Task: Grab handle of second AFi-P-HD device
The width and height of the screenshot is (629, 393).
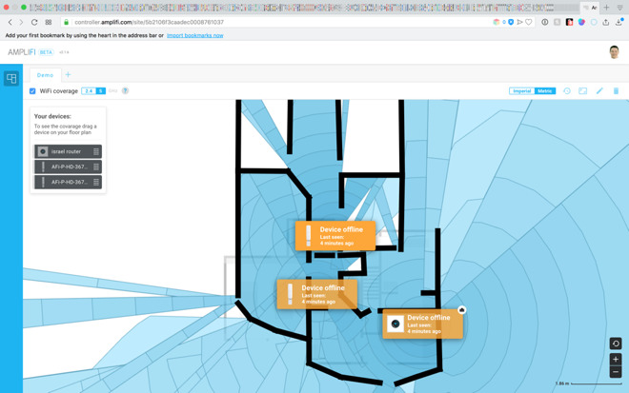Action: point(96,182)
